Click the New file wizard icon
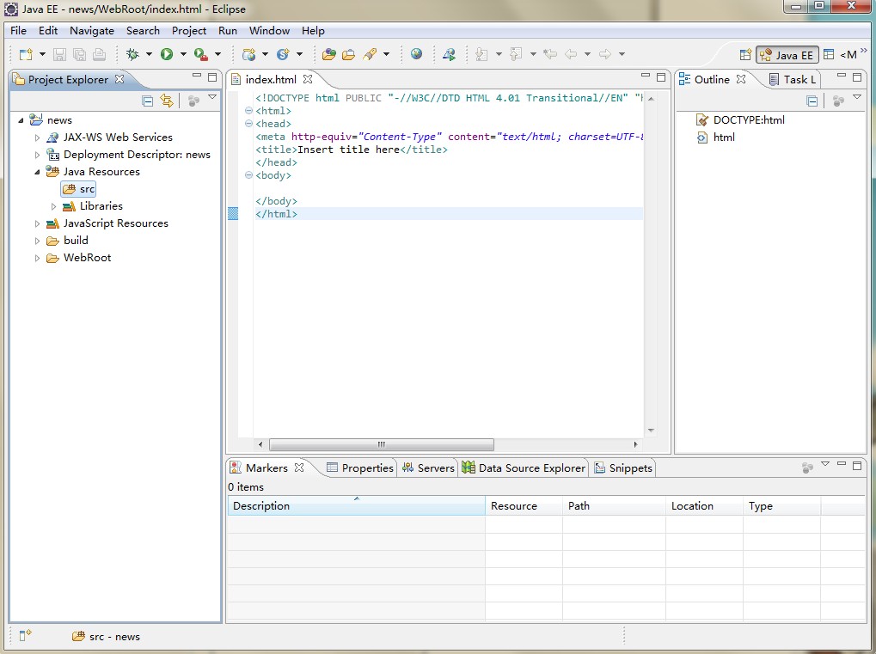 [x=26, y=54]
